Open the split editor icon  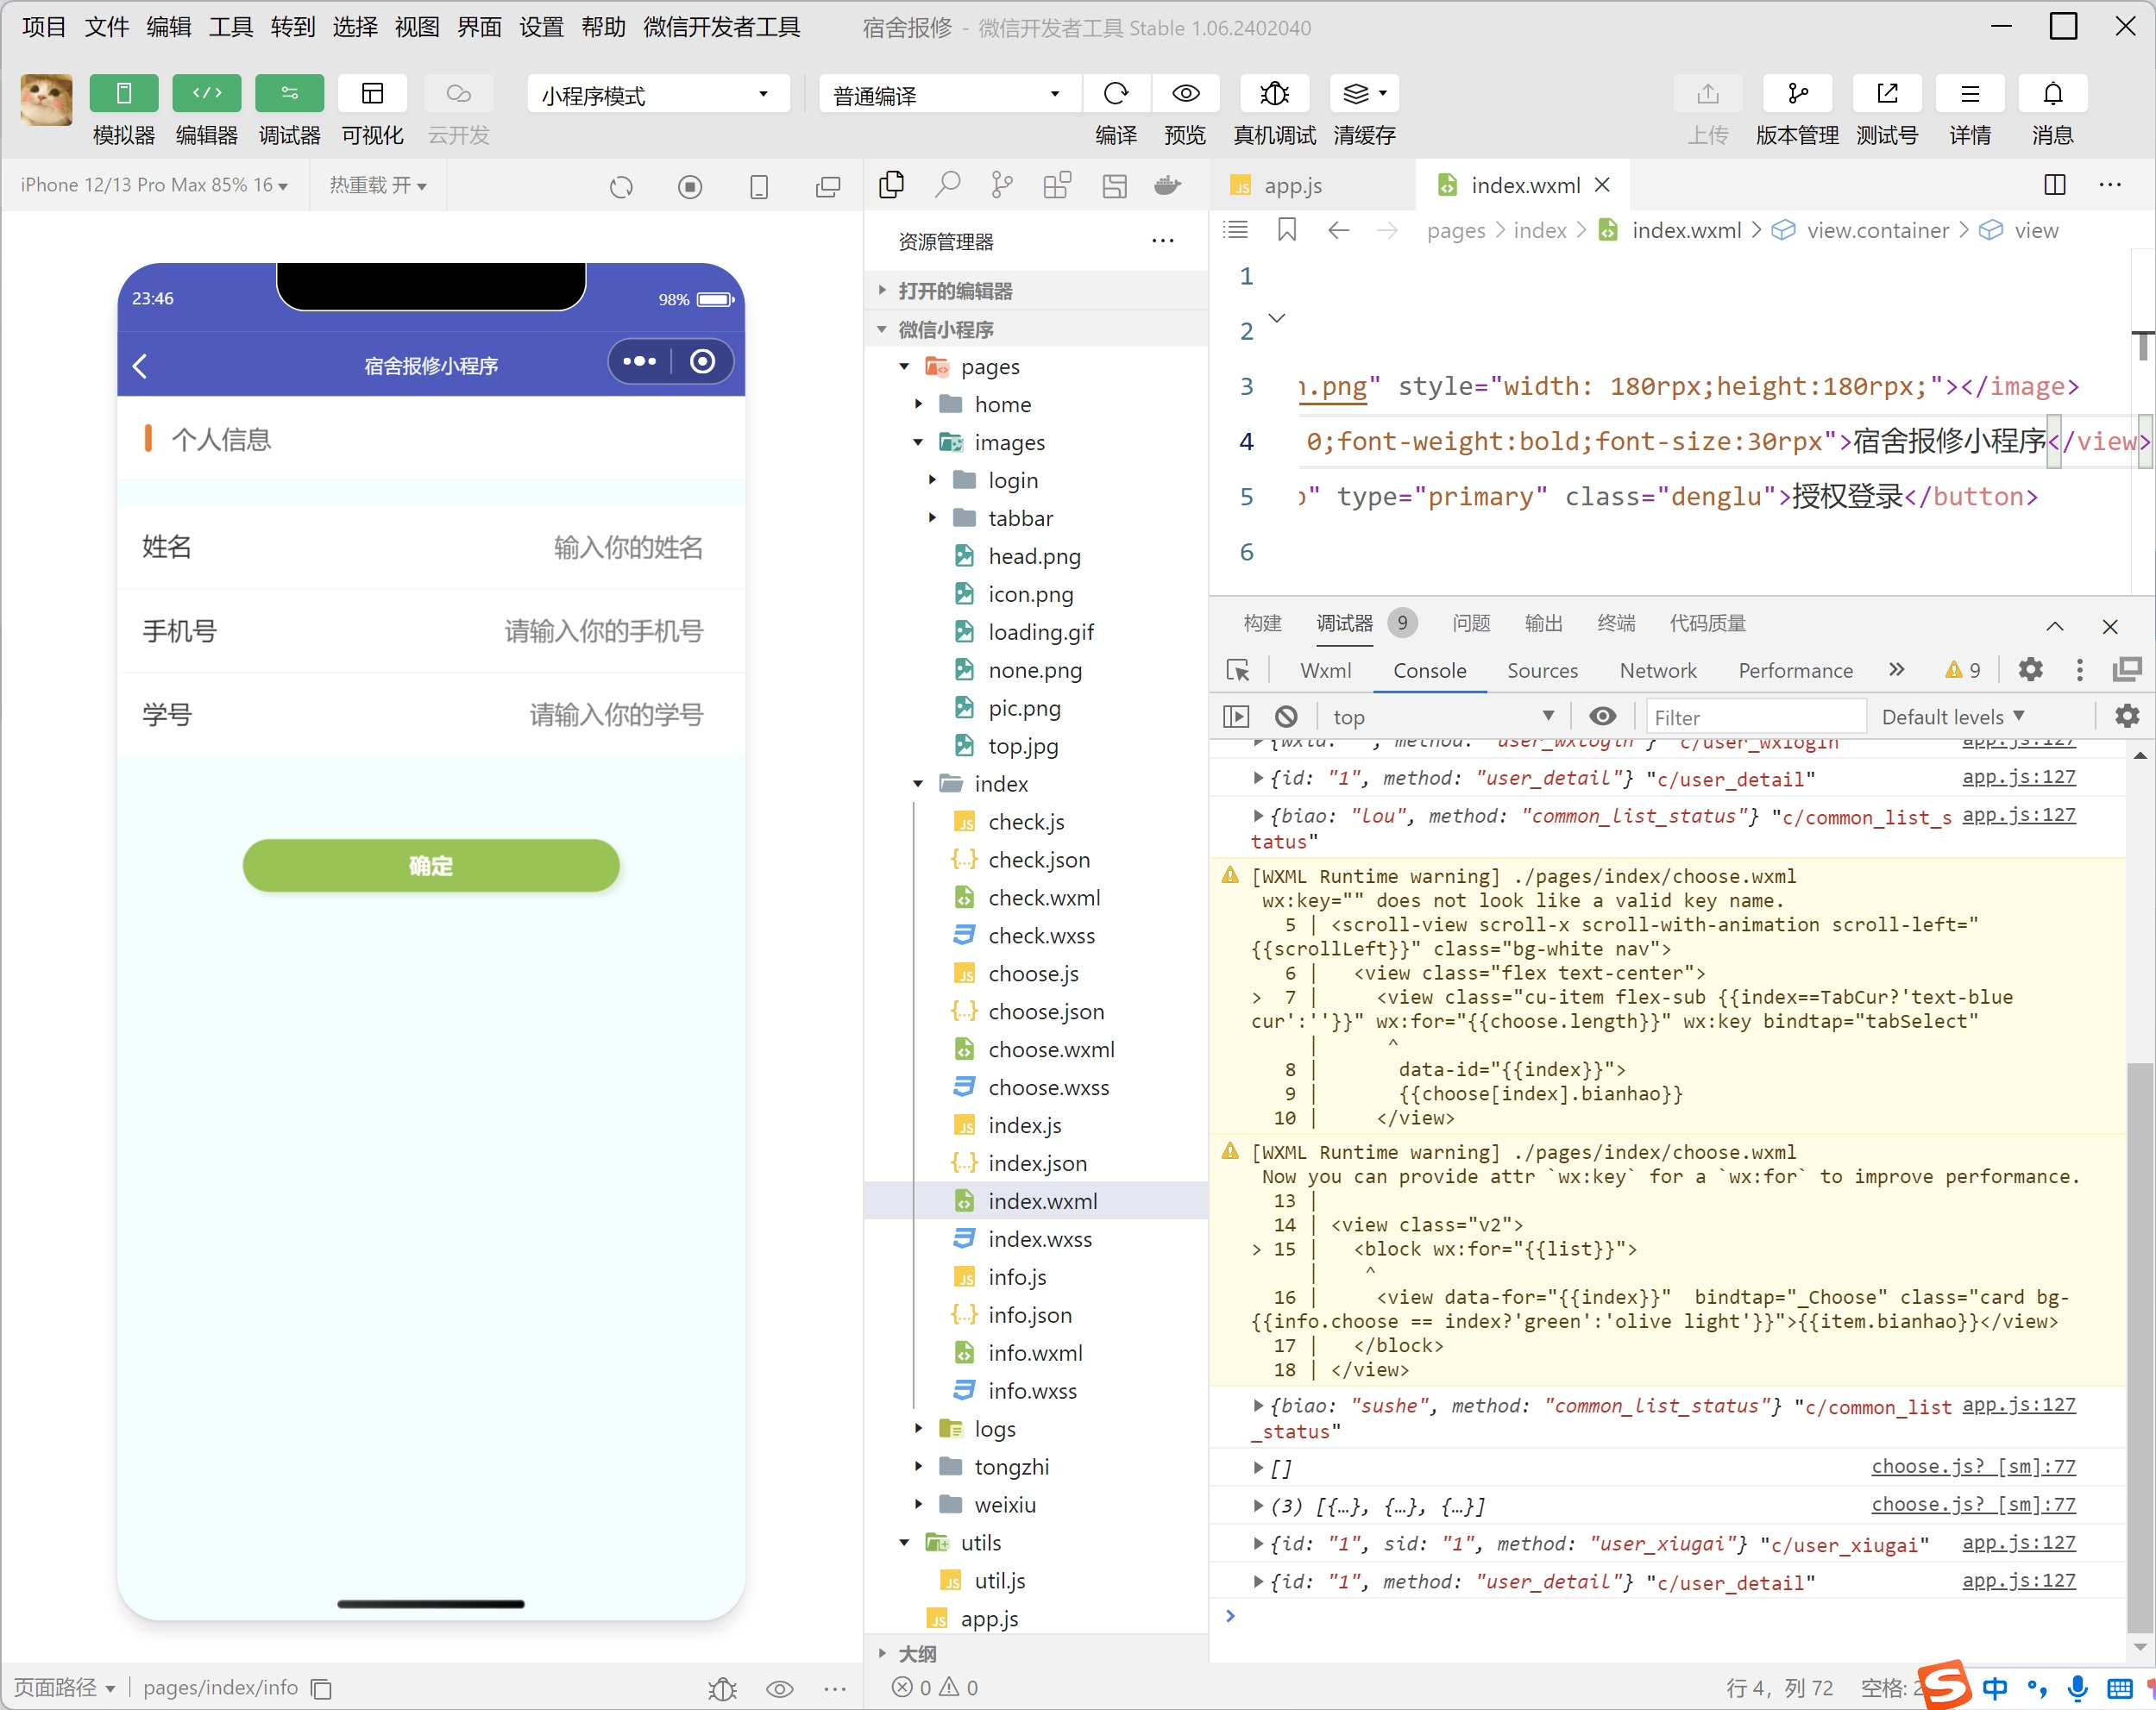pyautogui.click(x=2054, y=185)
